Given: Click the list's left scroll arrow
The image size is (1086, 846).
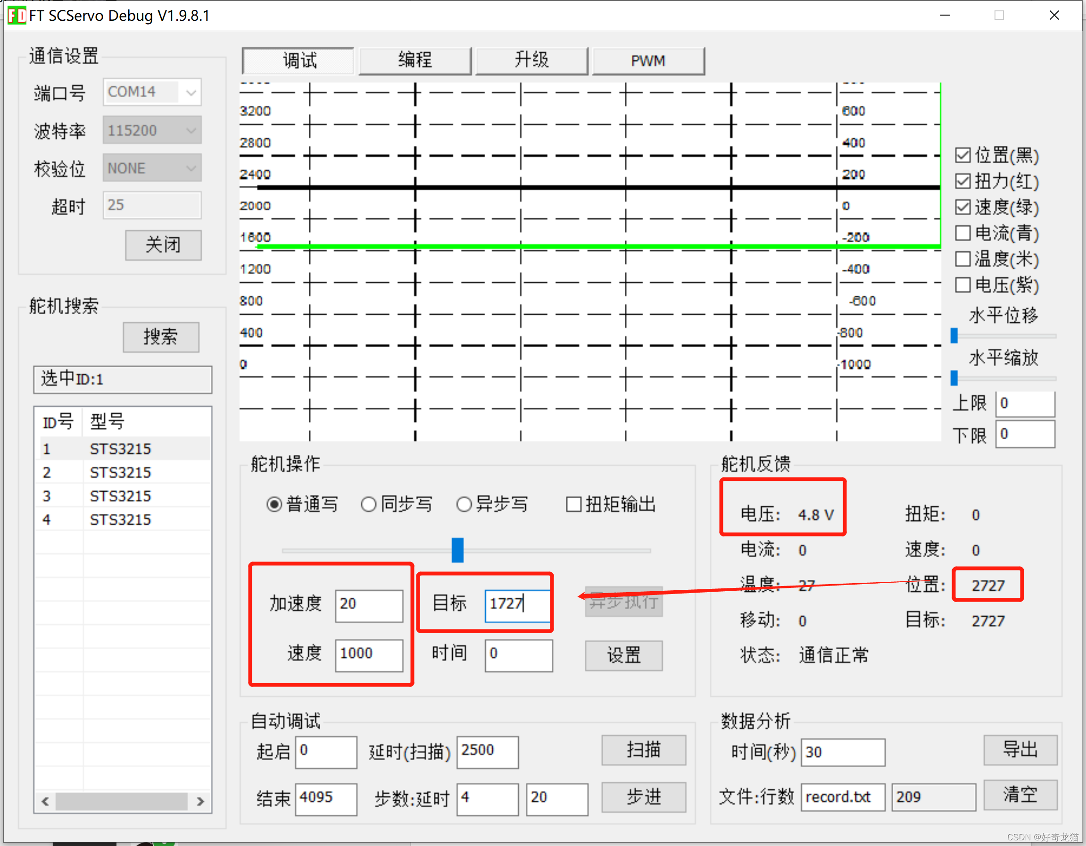Looking at the screenshot, I should point(45,801).
